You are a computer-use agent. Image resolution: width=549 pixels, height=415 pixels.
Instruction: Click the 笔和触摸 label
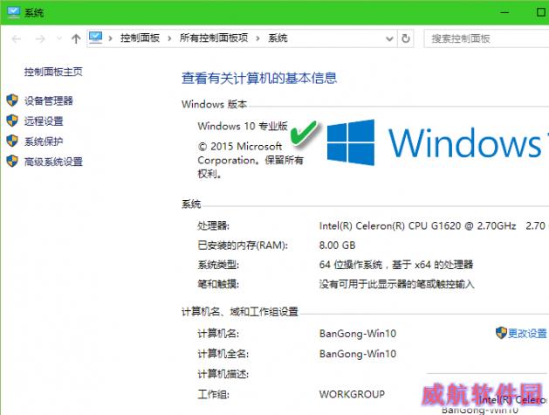point(218,284)
